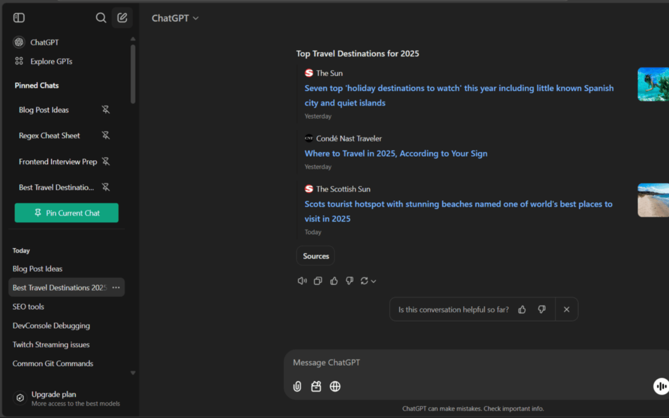Click The Sun source name
Image resolution: width=669 pixels, height=418 pixels.
click(329, 73)
